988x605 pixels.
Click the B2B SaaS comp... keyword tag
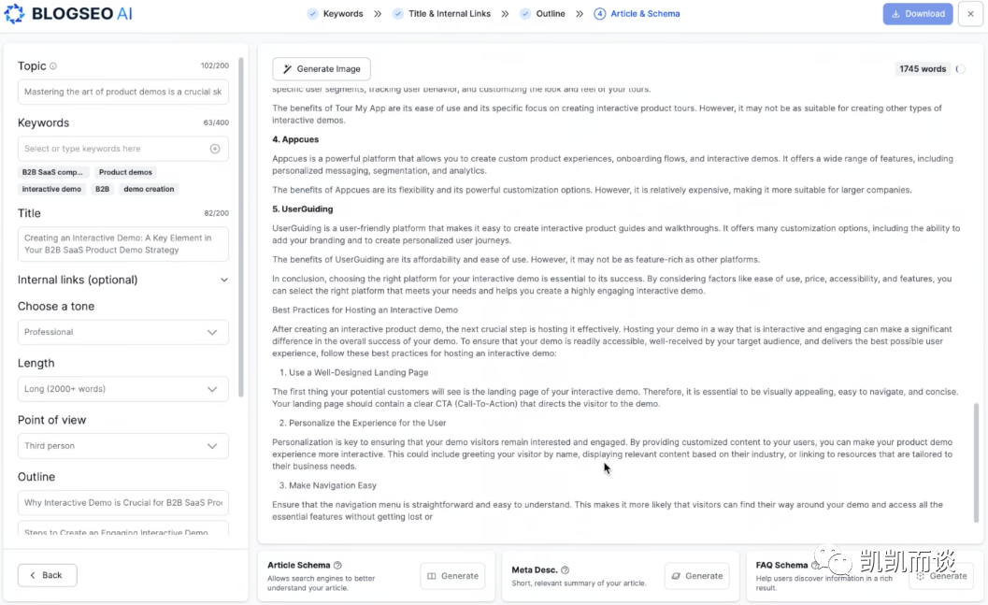coord(52,172)
